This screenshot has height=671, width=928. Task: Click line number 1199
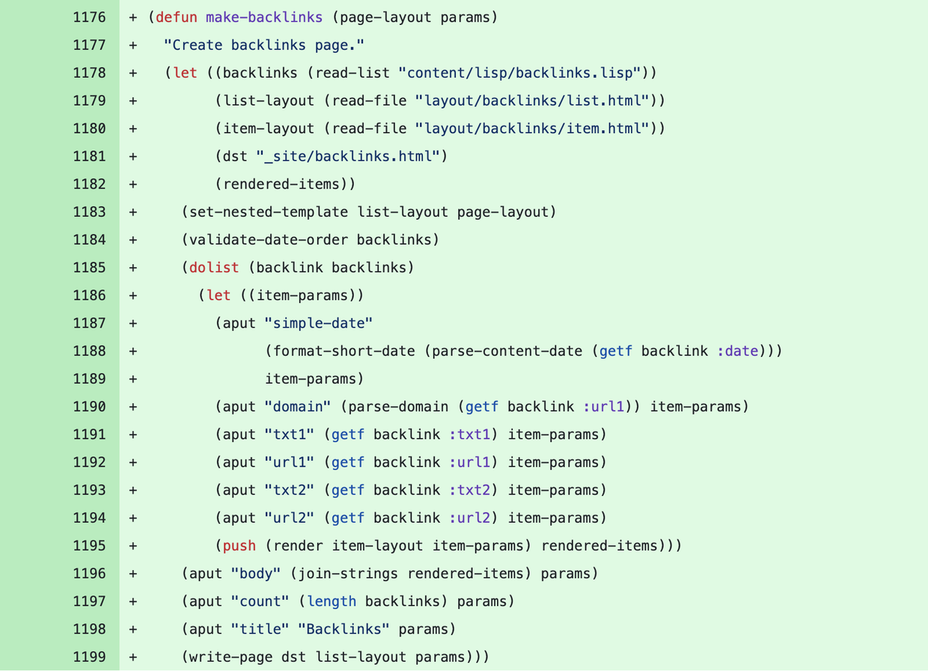(89, 657)
